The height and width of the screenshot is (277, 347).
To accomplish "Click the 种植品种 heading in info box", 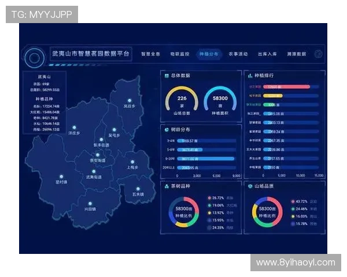I will click(x=45, y=99).
